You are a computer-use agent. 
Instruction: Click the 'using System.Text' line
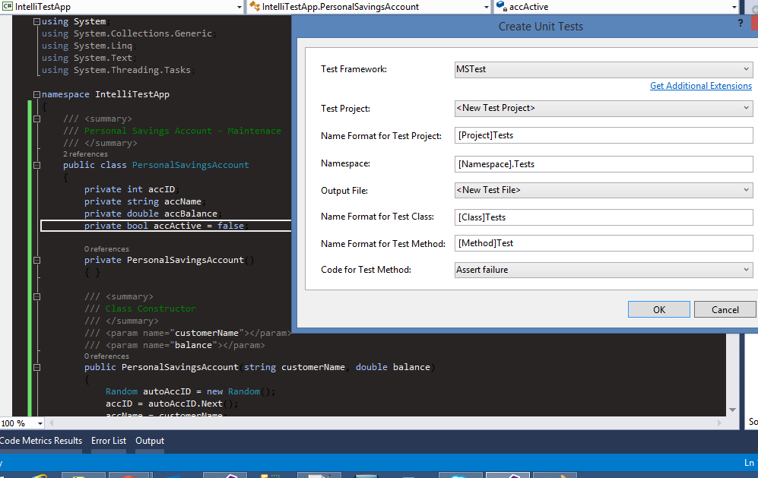point(90,58)
